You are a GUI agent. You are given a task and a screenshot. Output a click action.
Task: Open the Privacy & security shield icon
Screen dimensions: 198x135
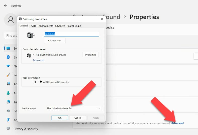click(x=8, y=129)
